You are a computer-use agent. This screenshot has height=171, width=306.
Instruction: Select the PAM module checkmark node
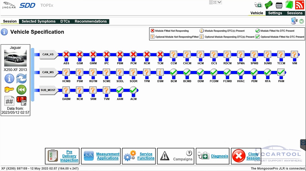[281, 72]
